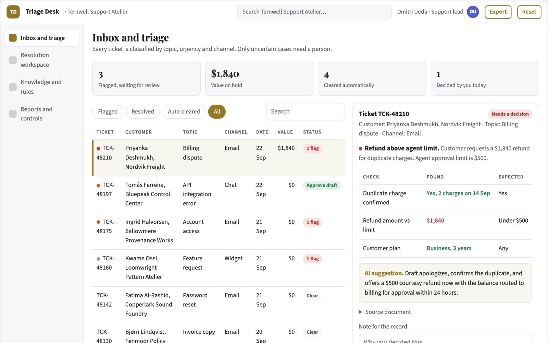
Task: Click Invoice copy topic for Bjørn Lindqvist
Action: click(199, 332)
